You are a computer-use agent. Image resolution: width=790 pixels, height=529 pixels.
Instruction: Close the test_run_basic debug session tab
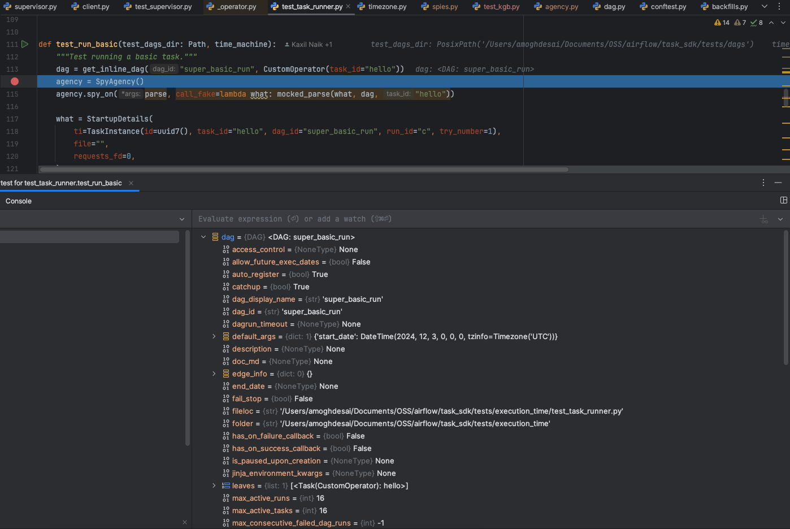[131, 183]
